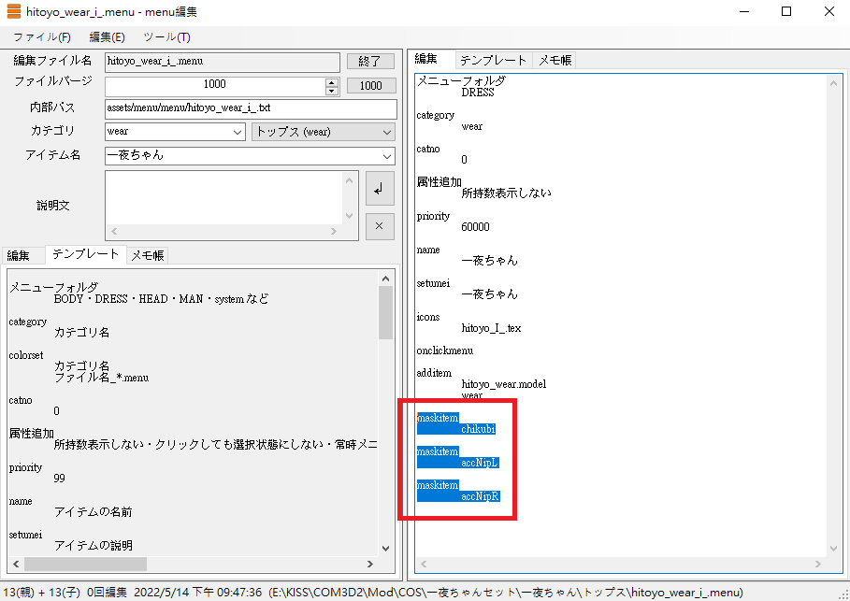Click the accNipR maskitem value
This screenshot has height=601, width=850.
[480, 496]
